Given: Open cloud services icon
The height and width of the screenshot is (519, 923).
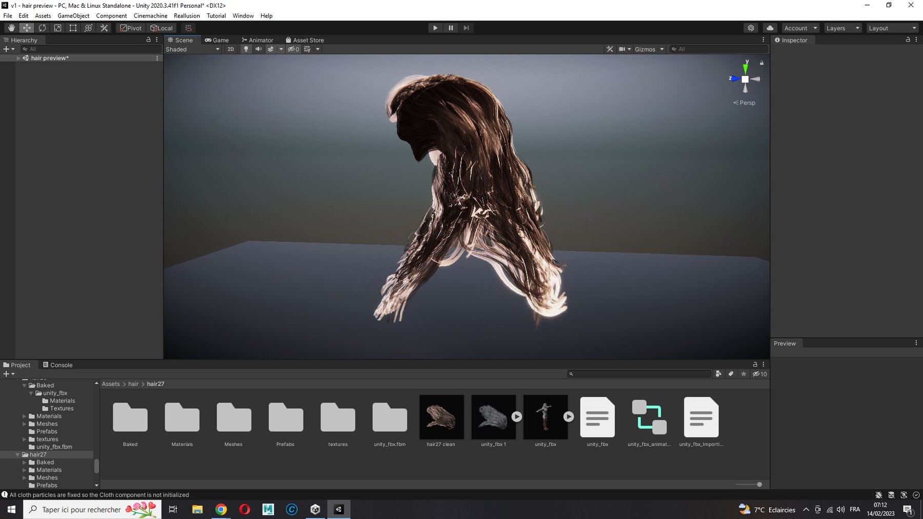Looking at the screenshot, I should (770, 28).
